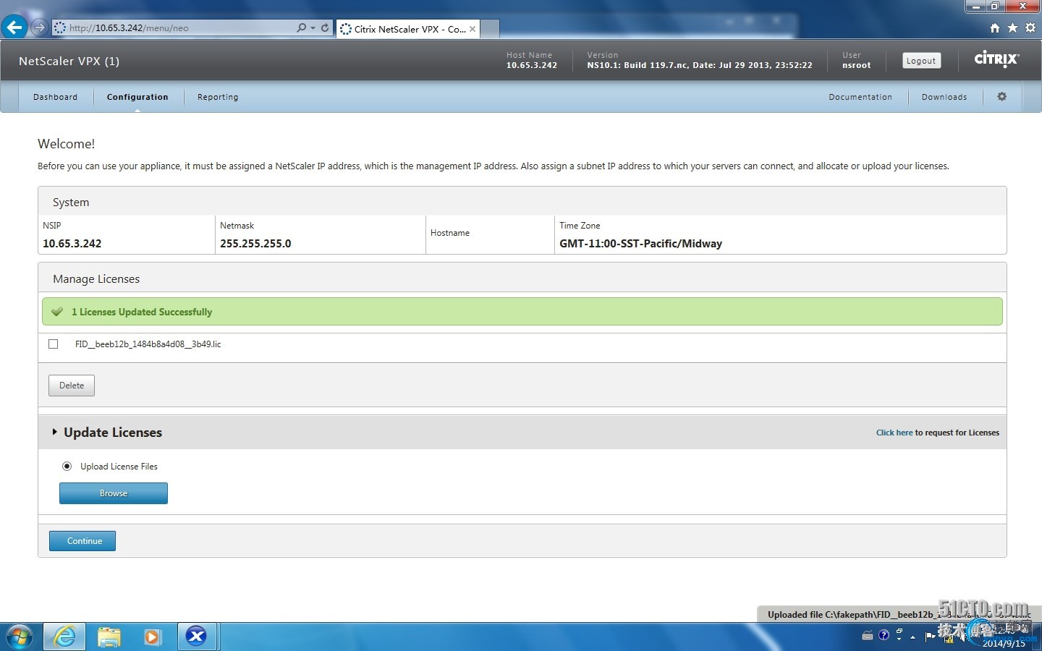Click the search magnifier in address bar

coord(302,27)
